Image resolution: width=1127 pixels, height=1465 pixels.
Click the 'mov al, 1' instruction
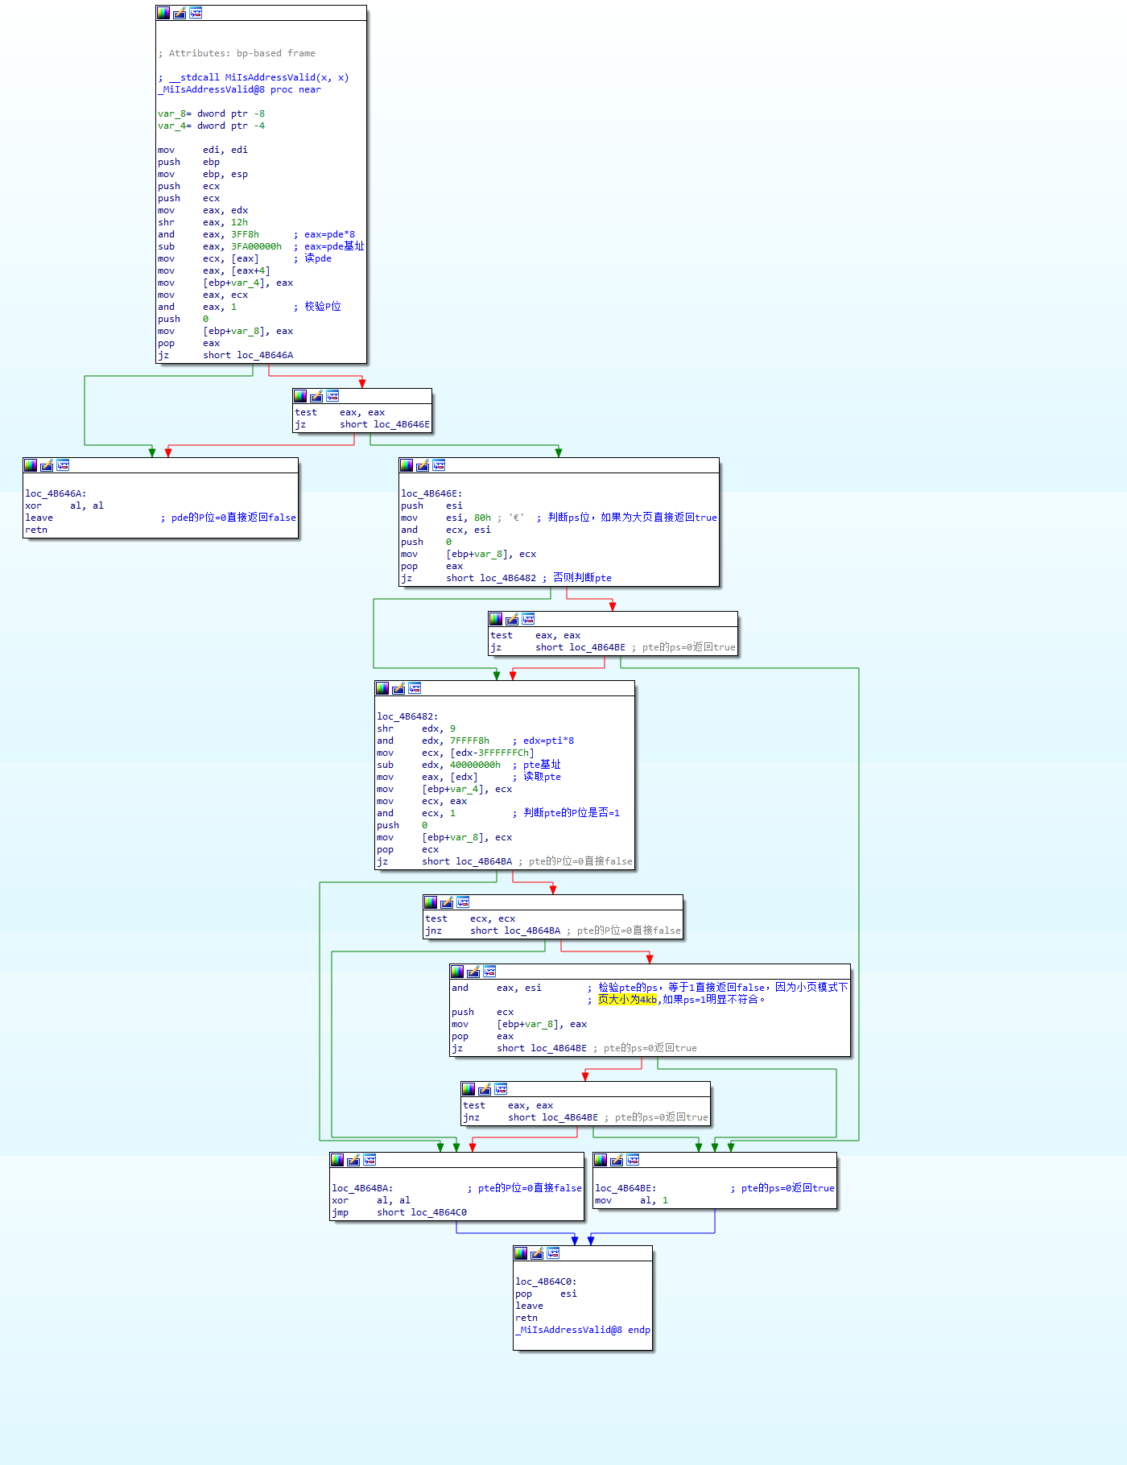pos(632,1200)
